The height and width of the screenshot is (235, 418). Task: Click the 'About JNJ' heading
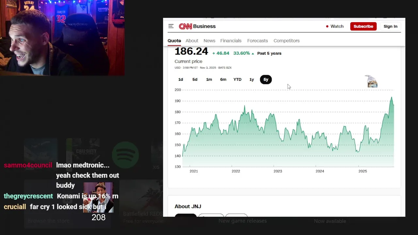188,206
